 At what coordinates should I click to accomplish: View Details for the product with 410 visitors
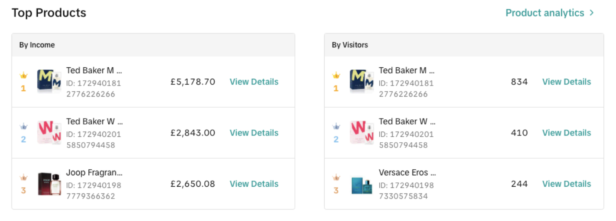pos(567,133)
